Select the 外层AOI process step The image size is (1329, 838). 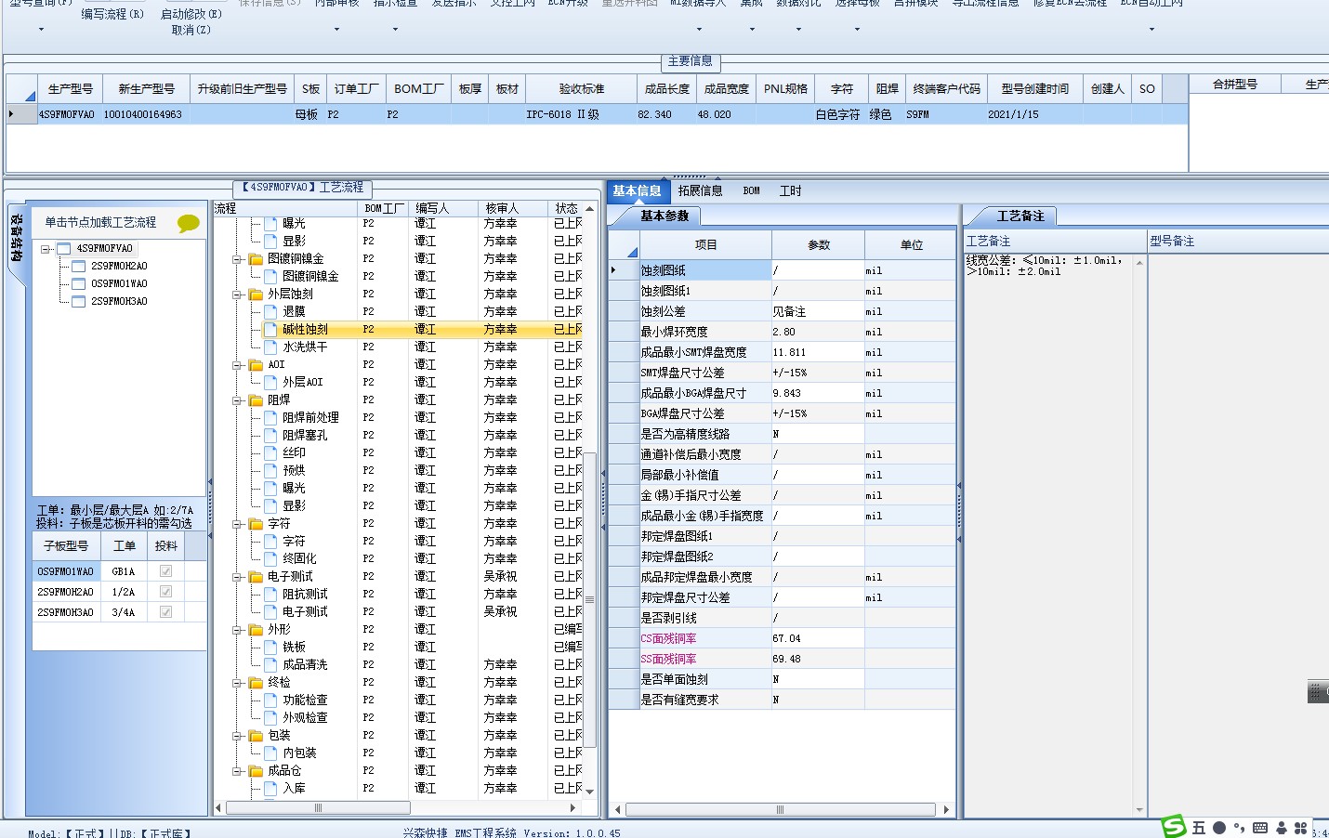pos(303,383)
